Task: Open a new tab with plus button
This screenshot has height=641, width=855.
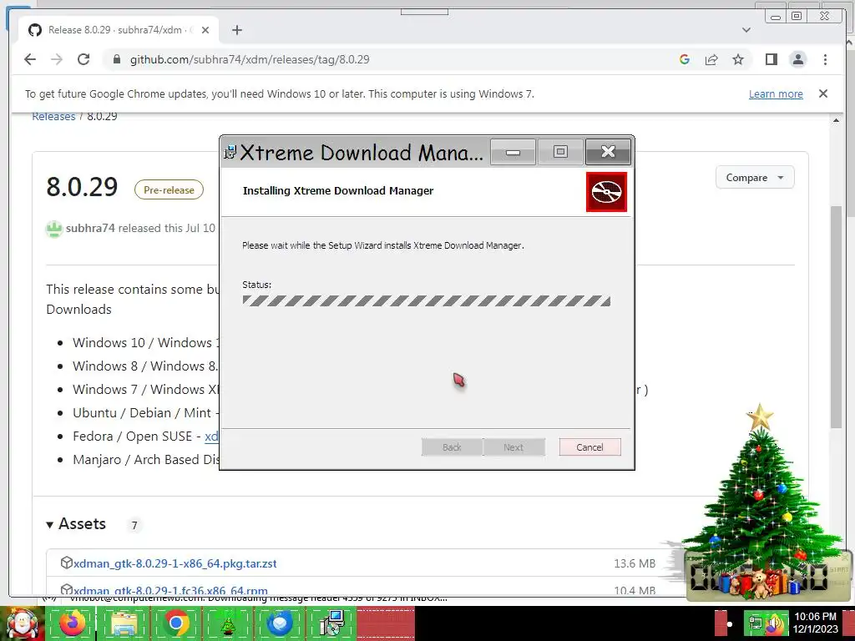Action: (236, 30)
